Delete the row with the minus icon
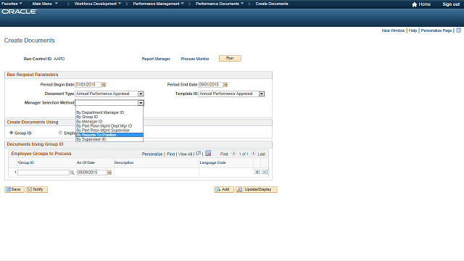Screen dimensions: 464x261 pyautogui.click(x=265, y=172)
